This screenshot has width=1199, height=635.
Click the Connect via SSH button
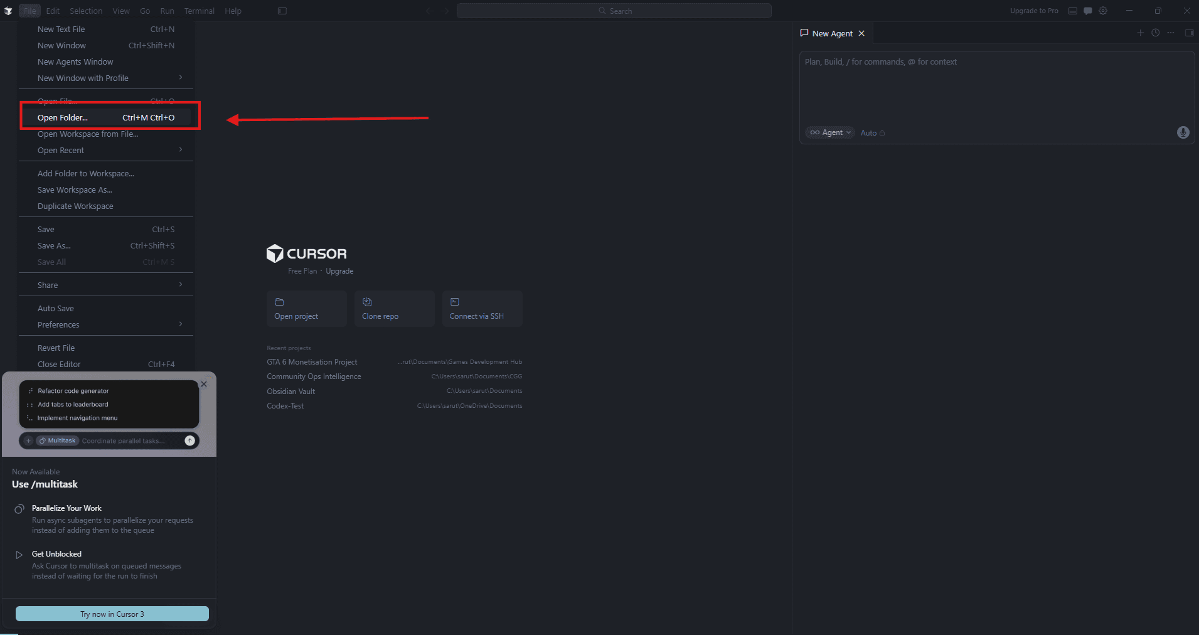pos(482,309)
